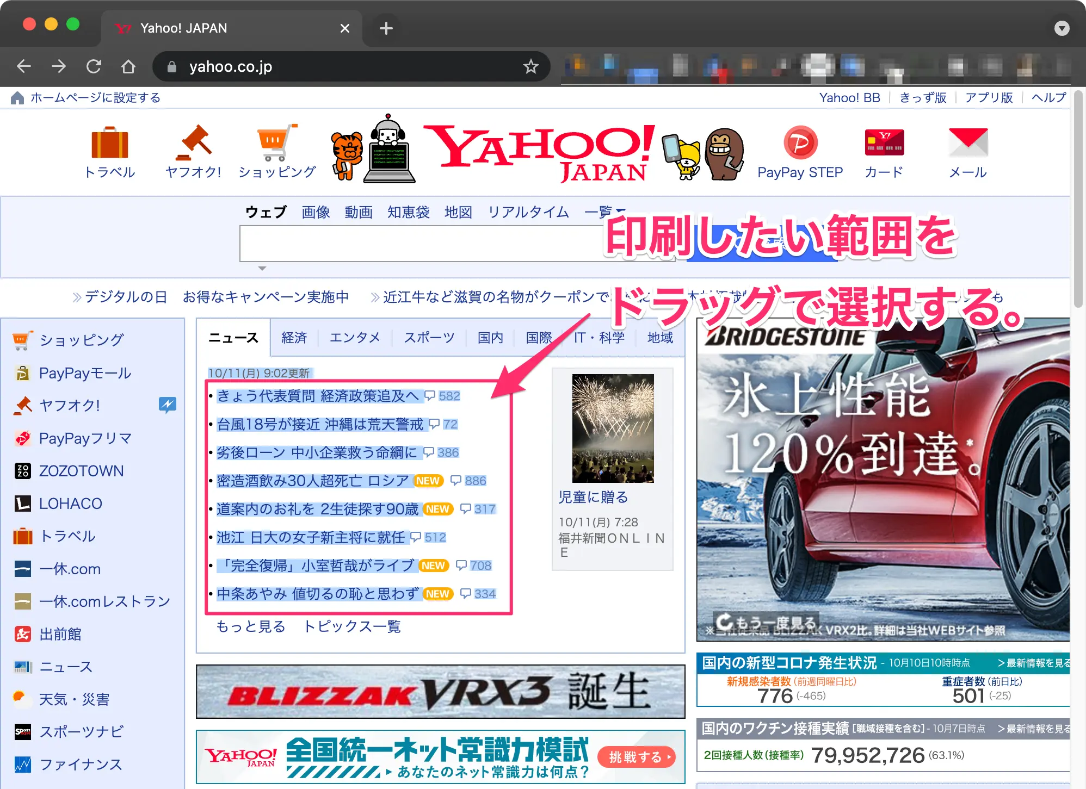Open sidebar ヤフオク! item
Screen dimensions: 1086x789
coord(70,405)
